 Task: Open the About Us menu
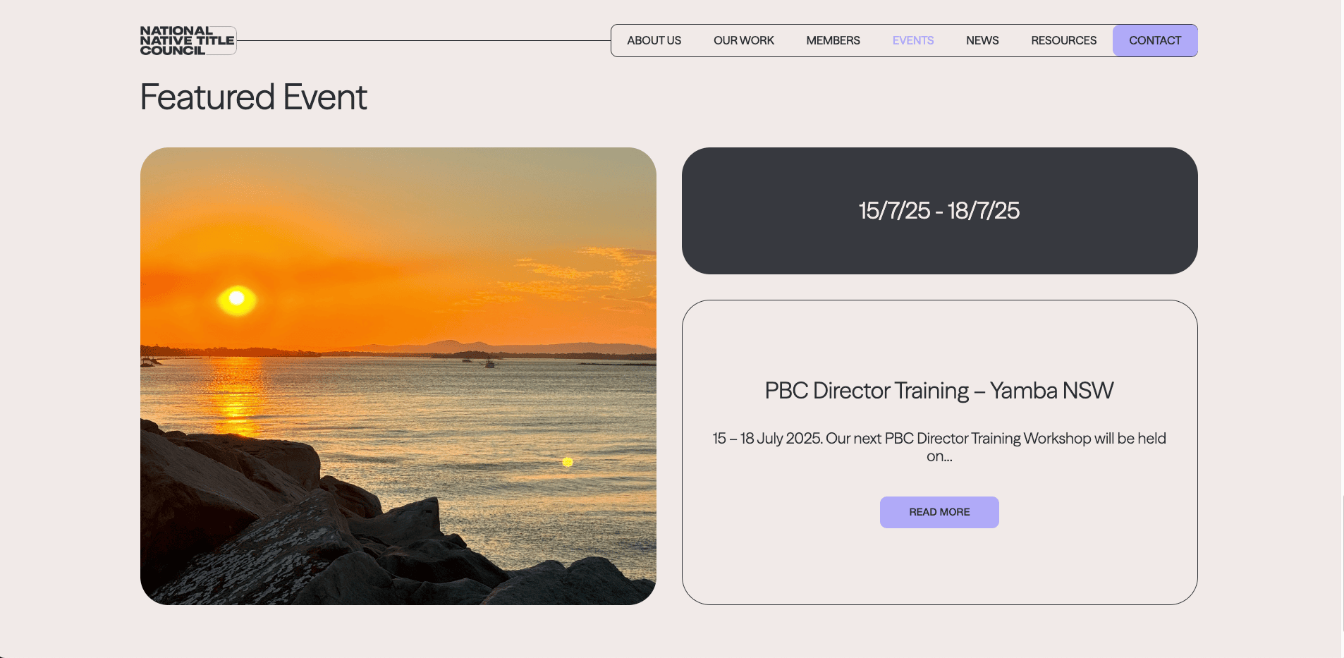(x=654, y=40)
